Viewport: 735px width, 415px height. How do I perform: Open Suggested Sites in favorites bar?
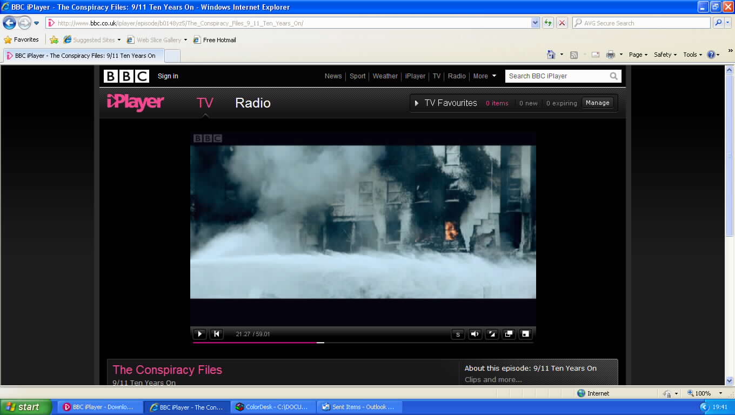coord(92,39)
